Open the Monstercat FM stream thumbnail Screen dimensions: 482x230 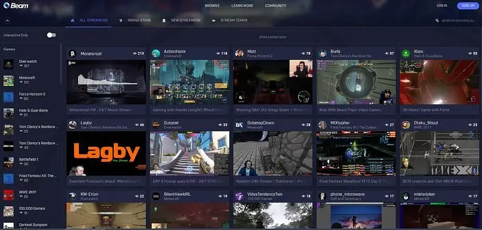[x=106, y=82]
